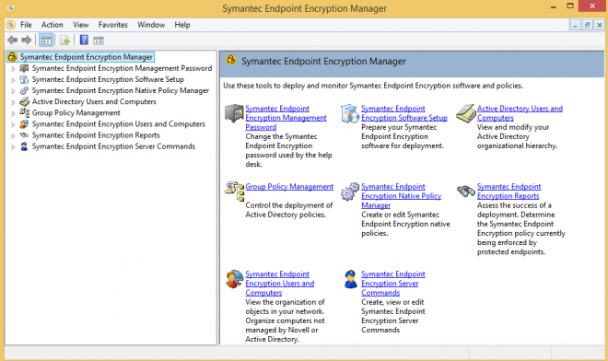Open the Encryption Server Commands link
608x361 pixels.
coord(392,284)
